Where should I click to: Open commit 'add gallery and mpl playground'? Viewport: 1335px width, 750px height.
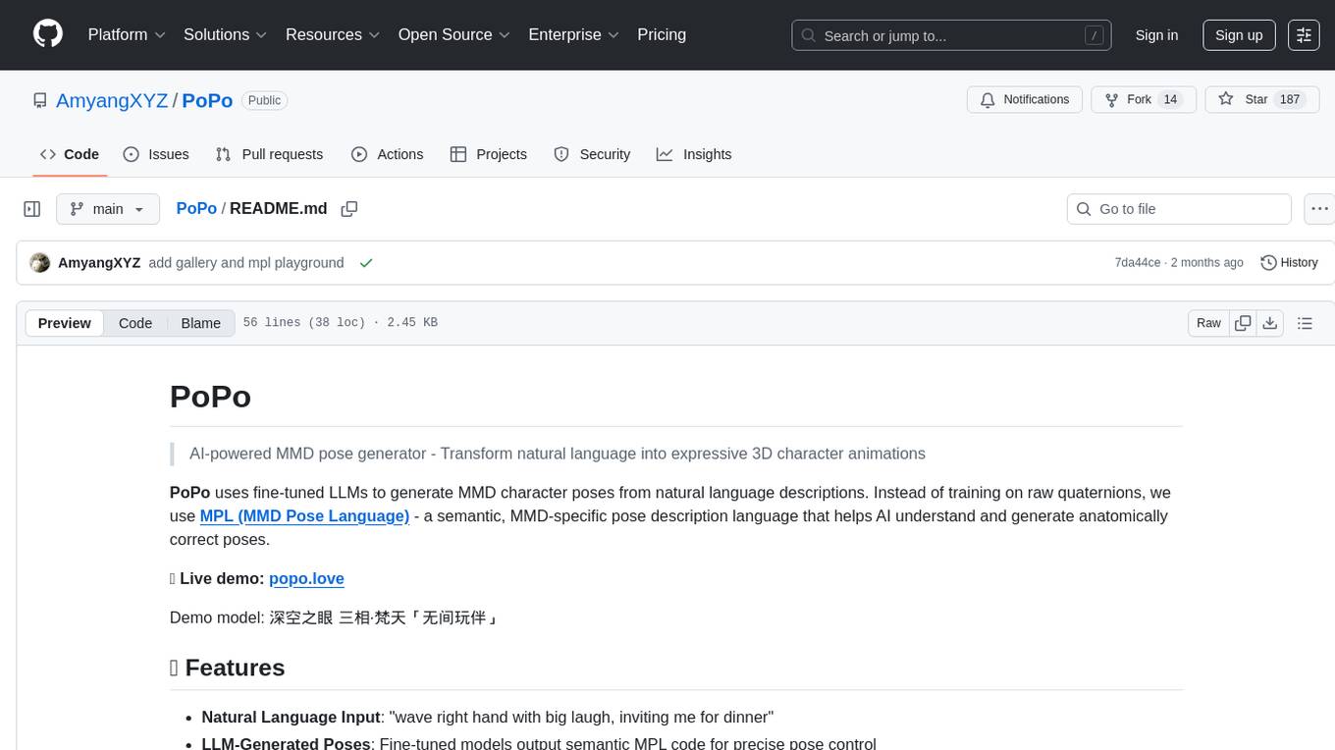pyautogui.click(x=246, y=263)
